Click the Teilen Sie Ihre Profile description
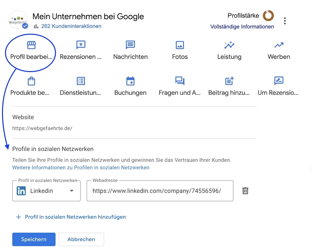 click(x=122, y=160)
